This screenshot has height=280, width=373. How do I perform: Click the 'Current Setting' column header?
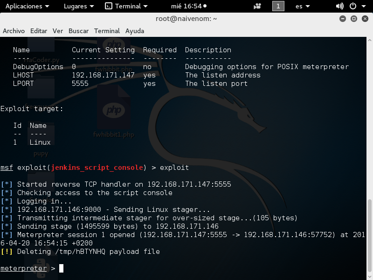tap(103, 50)
